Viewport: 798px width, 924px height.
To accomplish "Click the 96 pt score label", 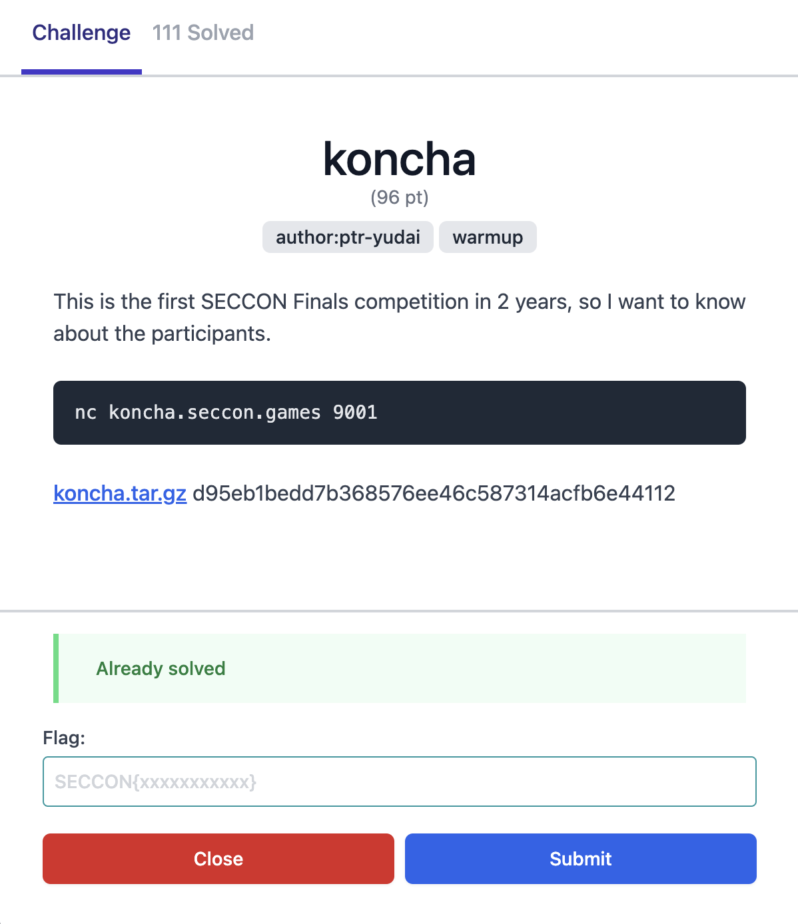I will [400, 198].
